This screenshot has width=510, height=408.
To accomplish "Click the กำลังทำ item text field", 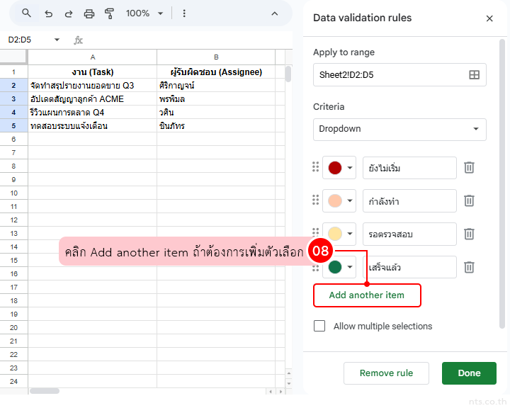I will click(409, 201).
